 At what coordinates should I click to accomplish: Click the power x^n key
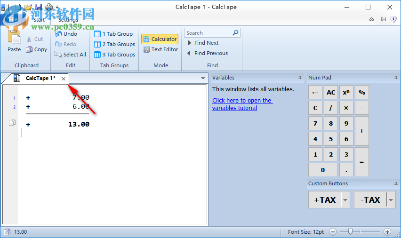pyautogui.click(x=346, y=92)
